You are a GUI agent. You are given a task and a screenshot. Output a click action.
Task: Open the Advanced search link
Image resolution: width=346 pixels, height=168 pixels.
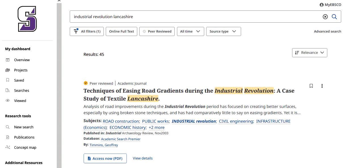pos(327,31)
